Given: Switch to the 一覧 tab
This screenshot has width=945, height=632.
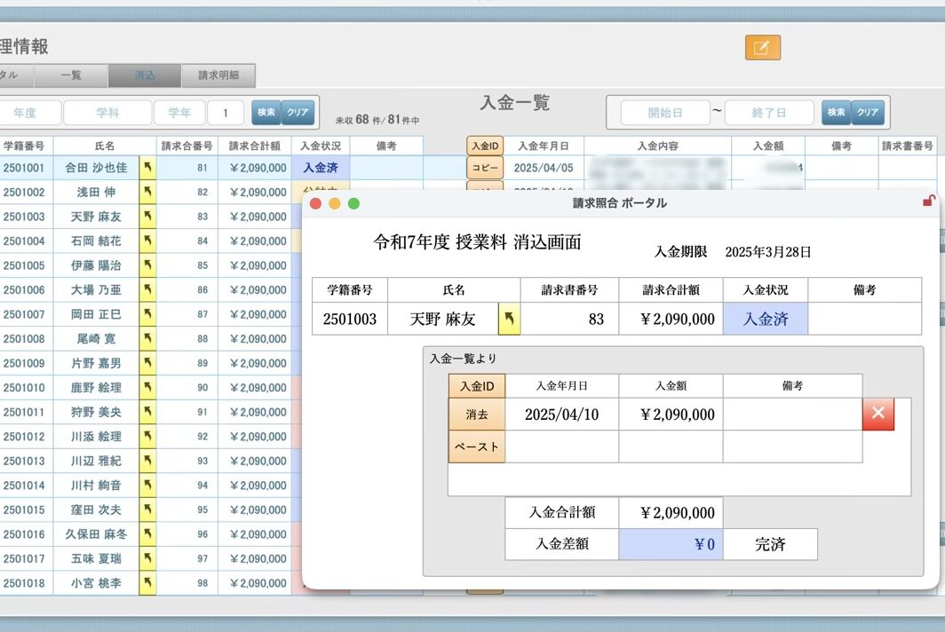Looking at the screenshot, I should [x=70, y=75].
